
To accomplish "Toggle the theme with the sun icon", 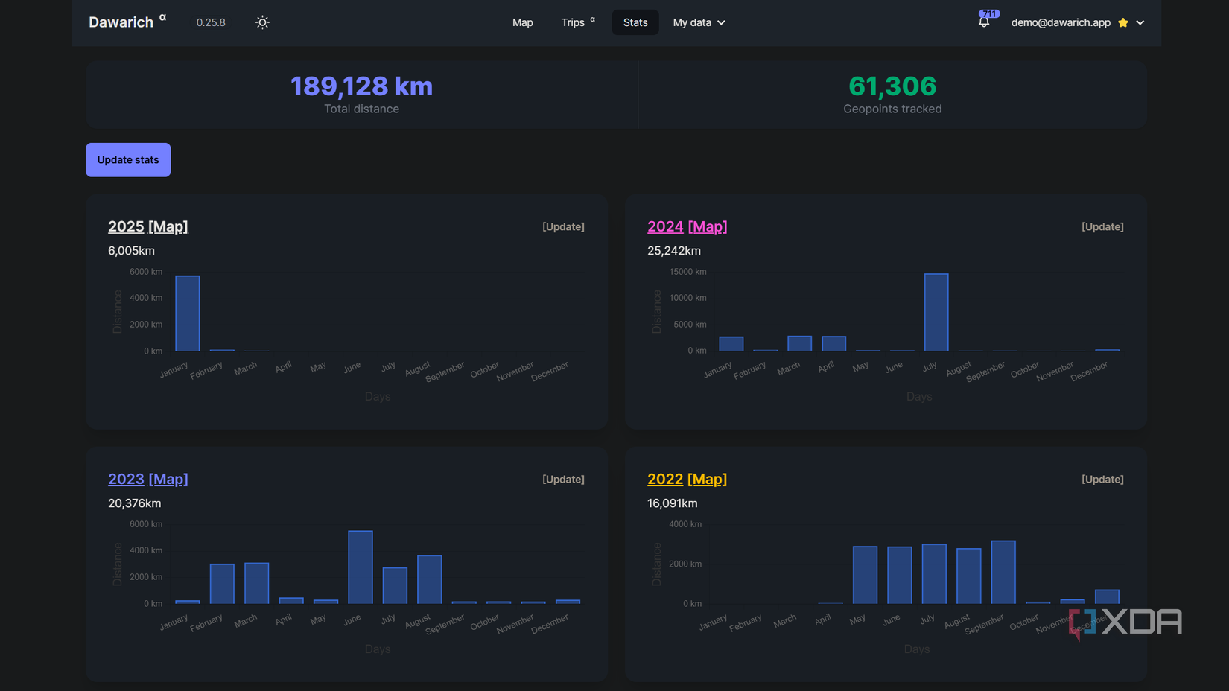I will (x=261, y=22).
